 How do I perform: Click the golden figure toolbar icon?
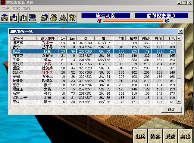(72, 18)
